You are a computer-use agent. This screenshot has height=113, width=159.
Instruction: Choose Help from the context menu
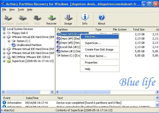click(100, 69)
